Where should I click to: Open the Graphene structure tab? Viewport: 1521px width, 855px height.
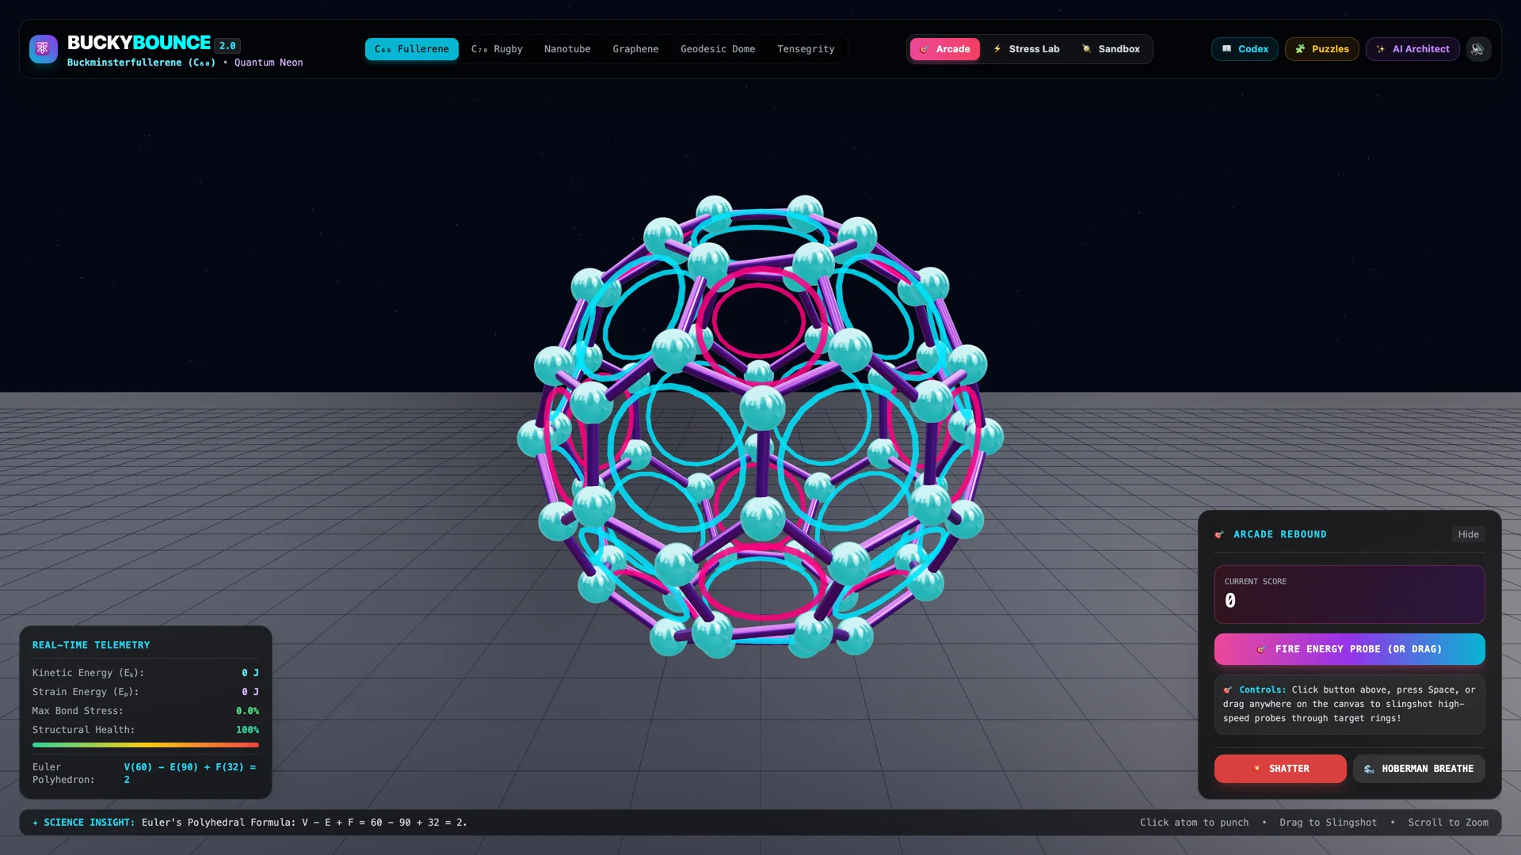635,49
